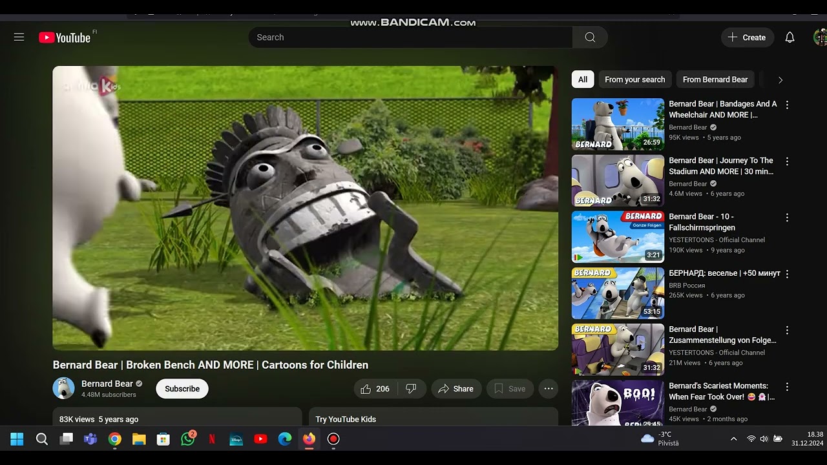
Task: Click the 4.48M subscribers text
Action: click(x=109, y=395)
